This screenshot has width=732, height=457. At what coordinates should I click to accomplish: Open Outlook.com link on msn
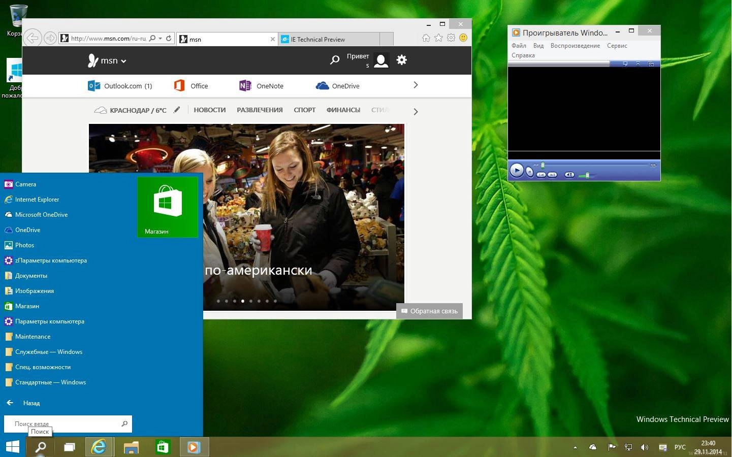(120, 86)
